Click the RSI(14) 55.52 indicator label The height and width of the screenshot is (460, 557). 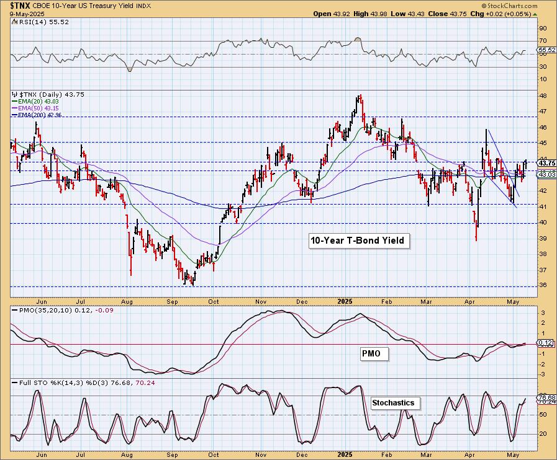coord(43,22)
